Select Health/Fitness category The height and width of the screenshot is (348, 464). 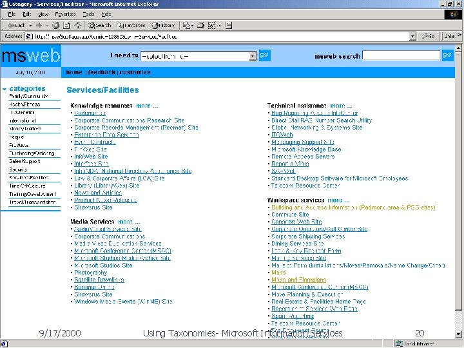coord(24,104)
